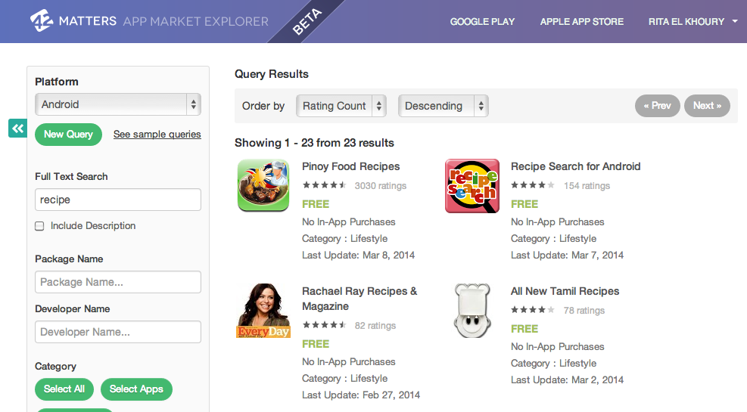Open Apple App Store navigation item

(581, 21)
